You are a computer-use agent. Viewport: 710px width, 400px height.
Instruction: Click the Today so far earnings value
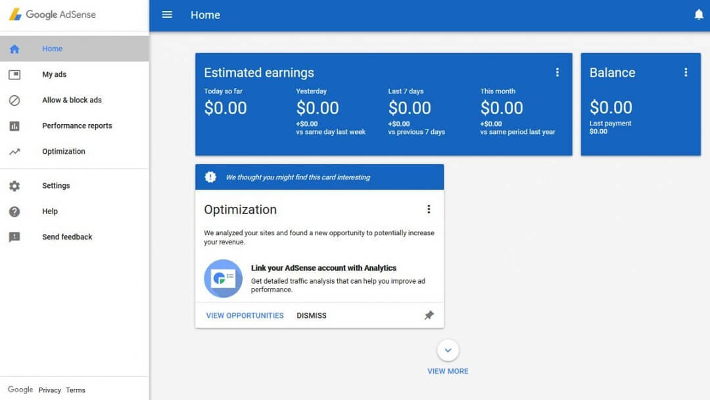pos(225,108)
